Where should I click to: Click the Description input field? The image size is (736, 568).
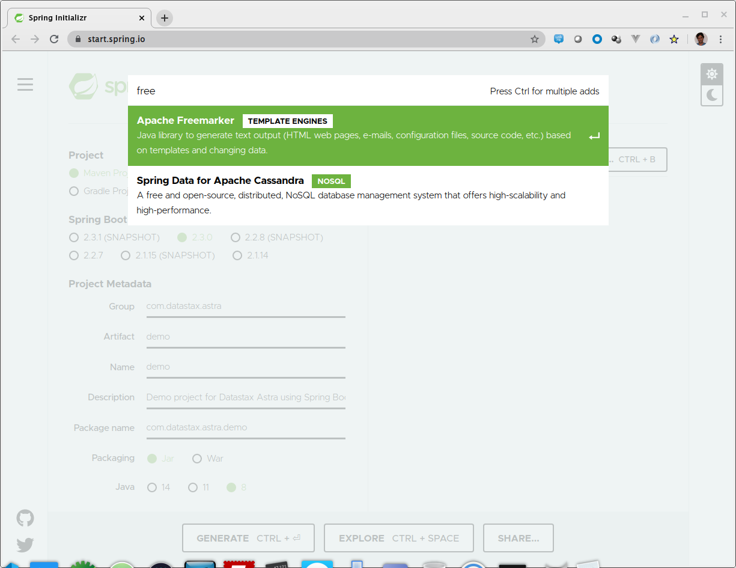pos(246,398)
